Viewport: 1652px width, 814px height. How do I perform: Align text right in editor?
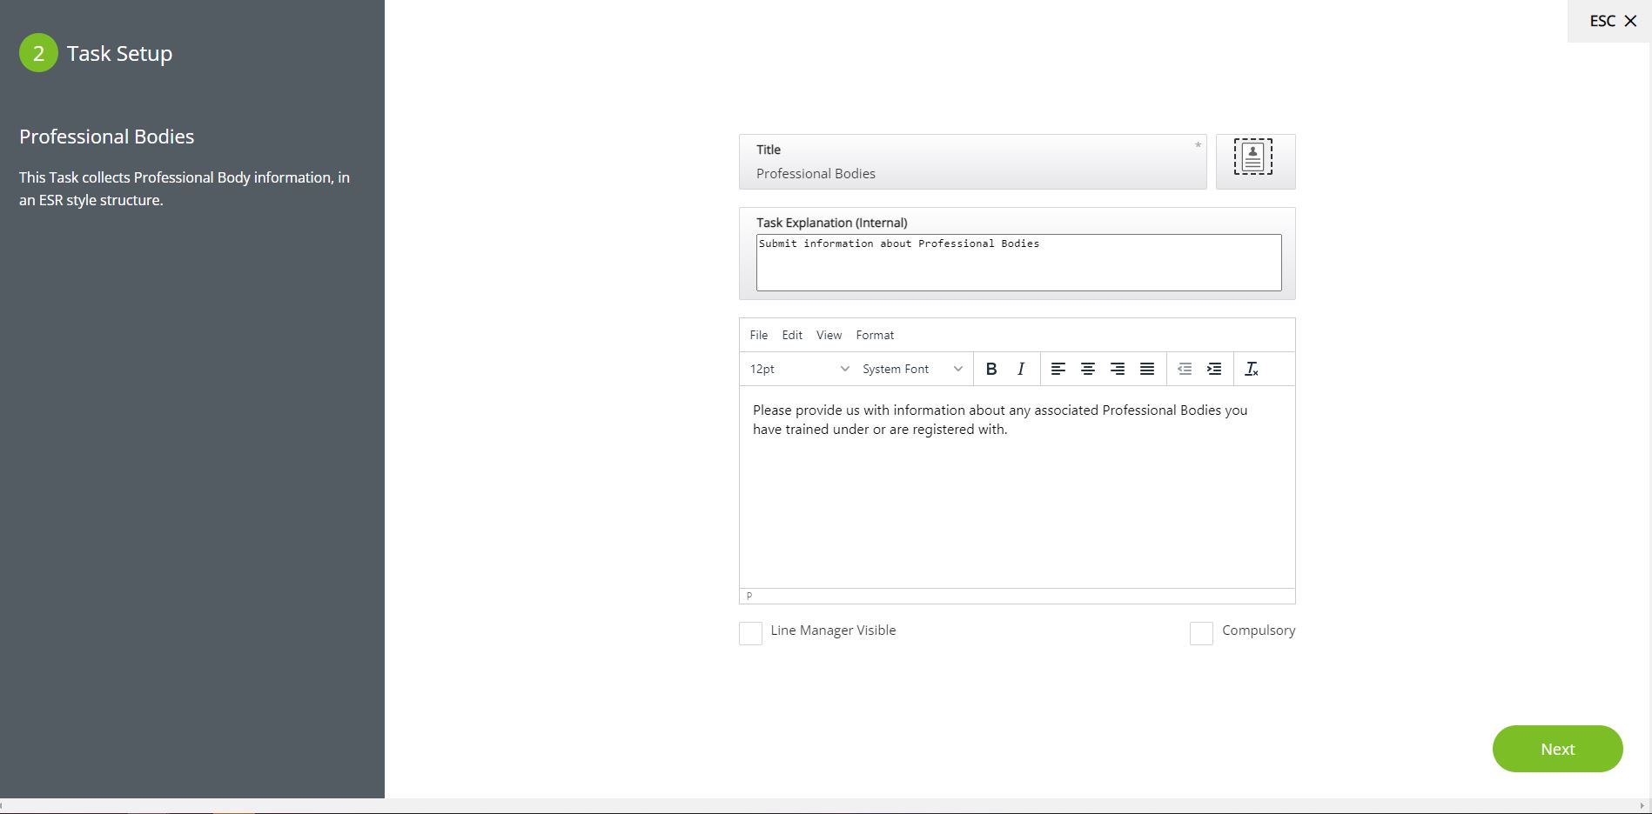(x=1117, y=369)
